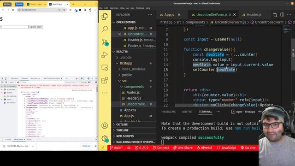Viewport: 295px width, 166px height.
Task: Show additional activity bar views ellipsis
Action: [105, 93]
